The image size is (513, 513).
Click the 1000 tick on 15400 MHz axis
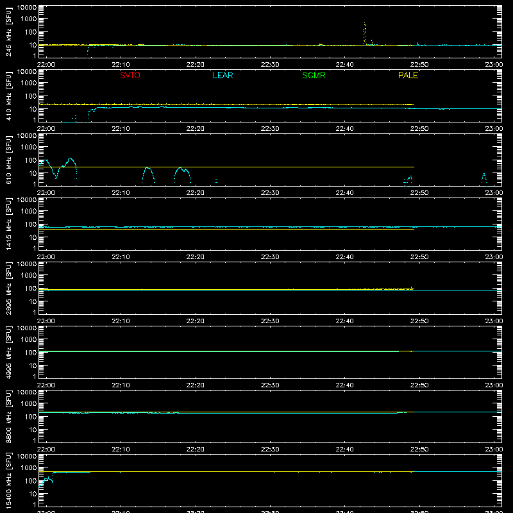click(x=29, y=468)
